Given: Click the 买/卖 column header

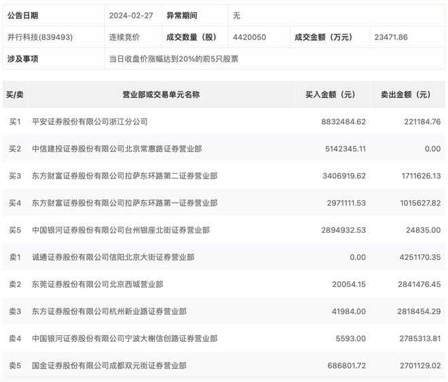Looking at the screenshot, I should (x=15, y=94).
